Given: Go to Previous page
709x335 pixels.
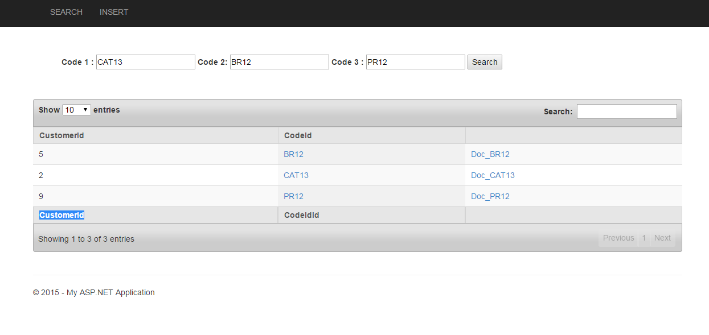Looking at the screenshot, I should (618, 238).
